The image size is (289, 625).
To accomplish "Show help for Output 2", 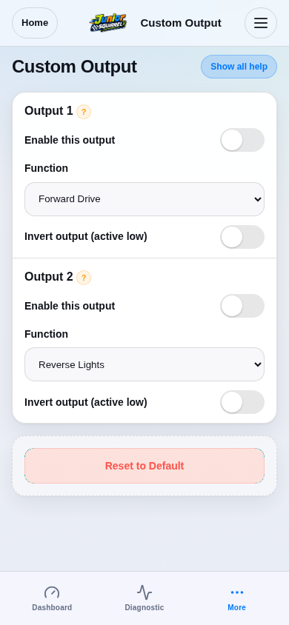I will pos(84,278).
